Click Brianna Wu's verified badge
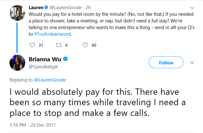203x133 pixels. 65,59
